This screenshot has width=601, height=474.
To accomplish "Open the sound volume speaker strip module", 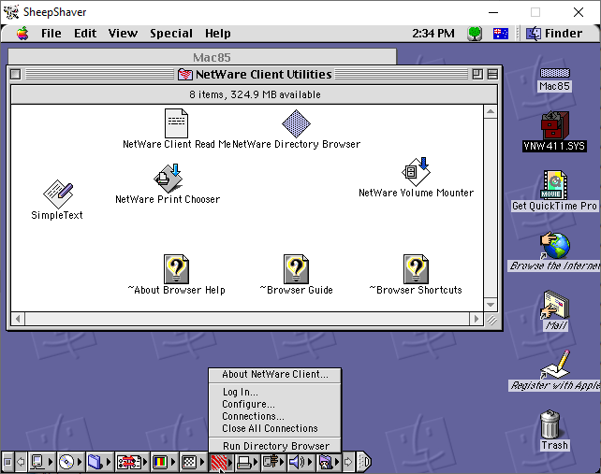I will pos(300,462).
